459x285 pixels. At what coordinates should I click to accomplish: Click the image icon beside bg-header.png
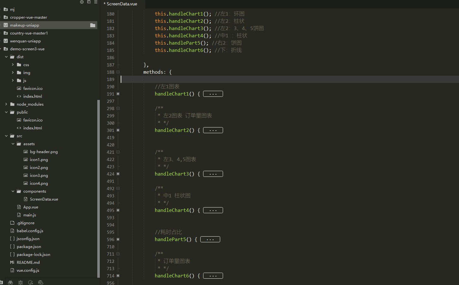pyautogui.click(x=26, y=152)
